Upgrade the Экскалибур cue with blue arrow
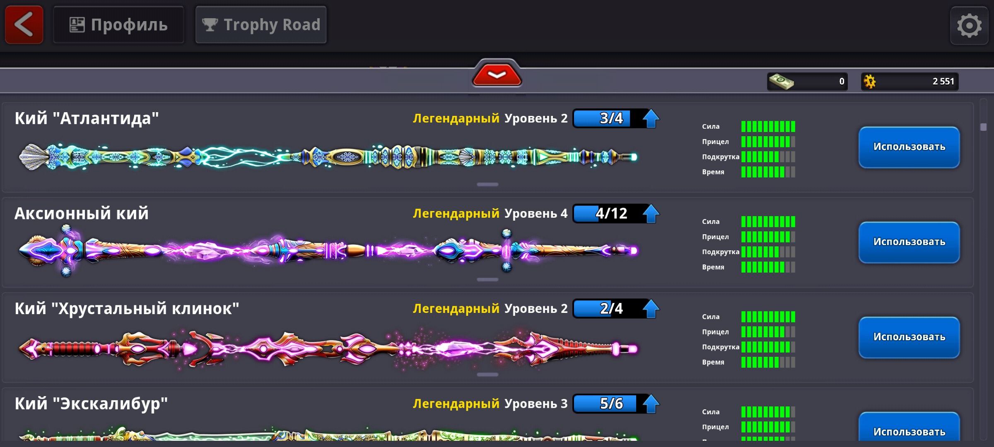 pos(651,404)
